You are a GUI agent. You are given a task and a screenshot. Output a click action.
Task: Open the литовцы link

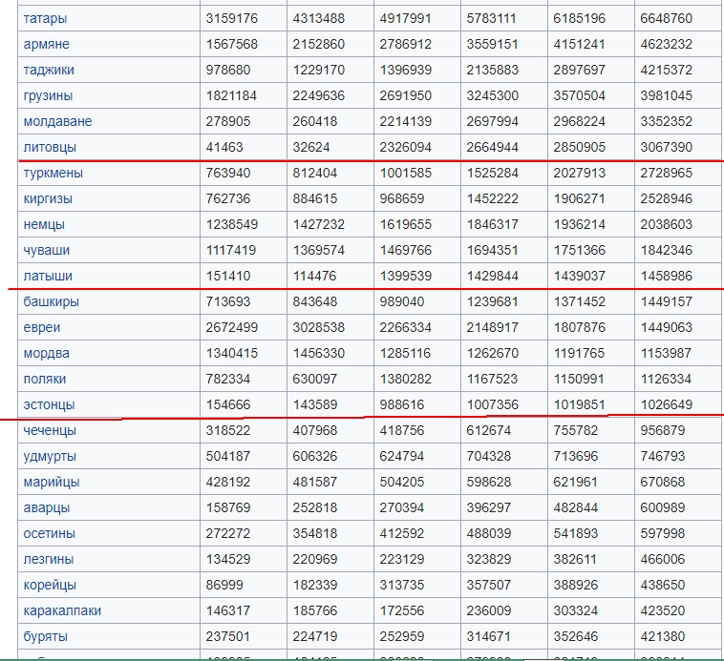(x=50, y=148)
